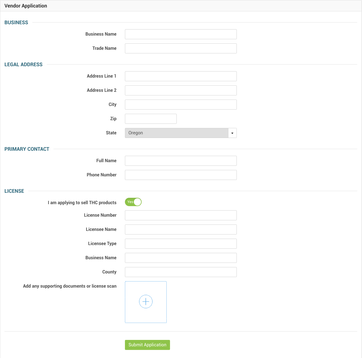
Task: Click the License Number input
Action: click(x=181, y=215)
